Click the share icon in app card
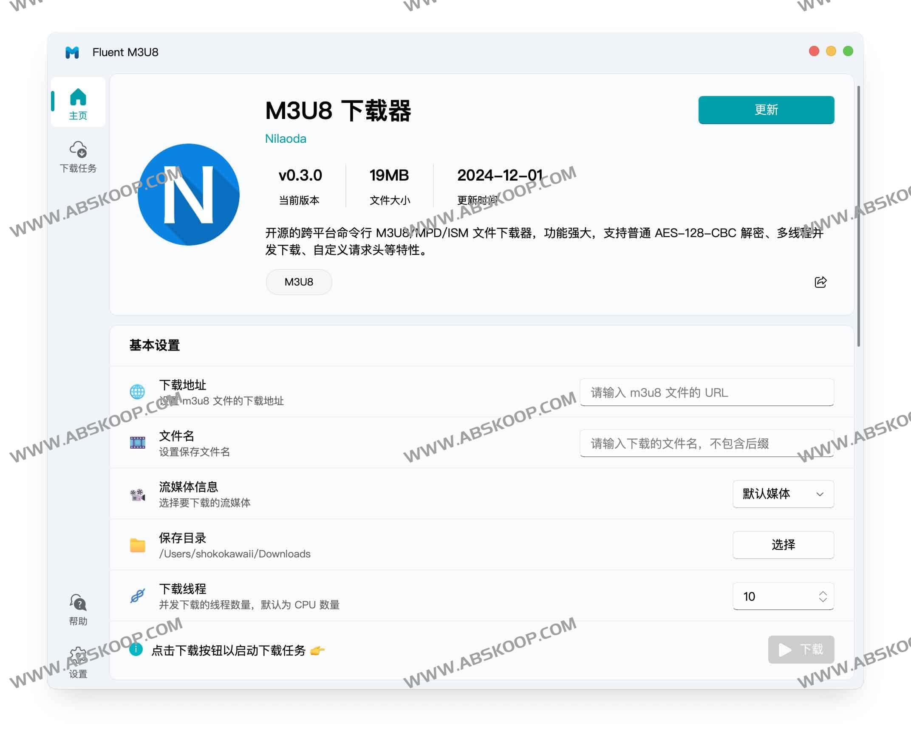 point(820,283)
